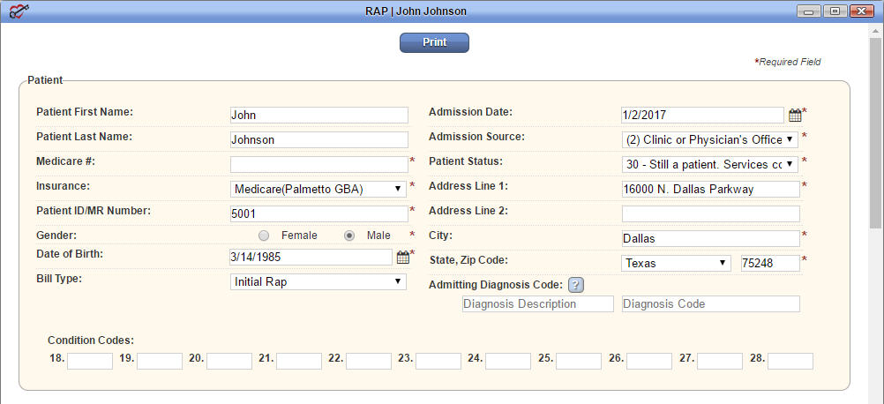
Task: Open the Insurance dropdown
Action: 318,190
